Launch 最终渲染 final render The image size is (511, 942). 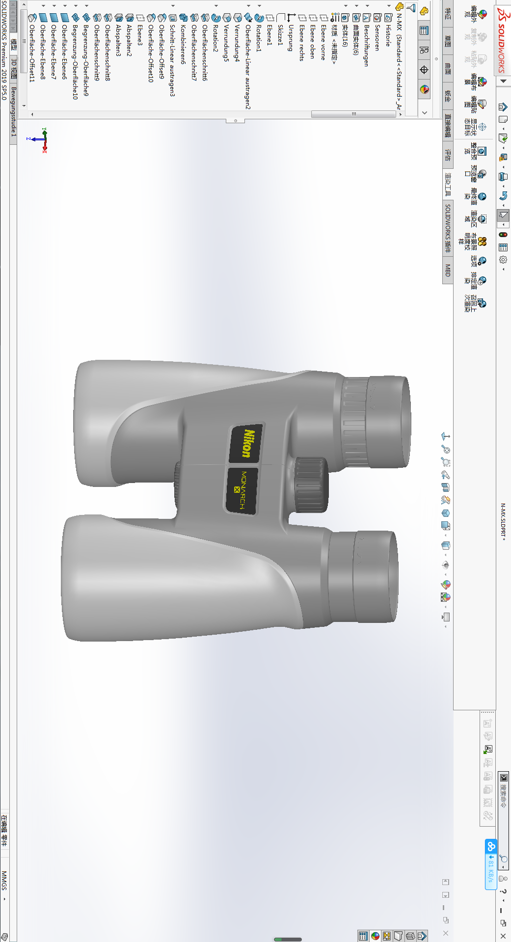click(x=483, y=196)
